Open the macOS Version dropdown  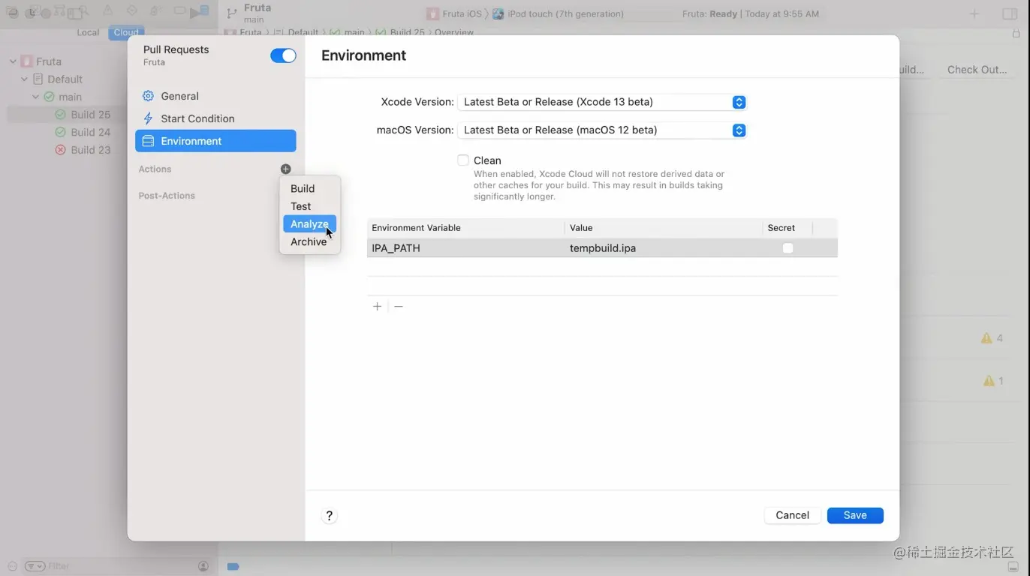pyautogui.click(x=601, y=130)
